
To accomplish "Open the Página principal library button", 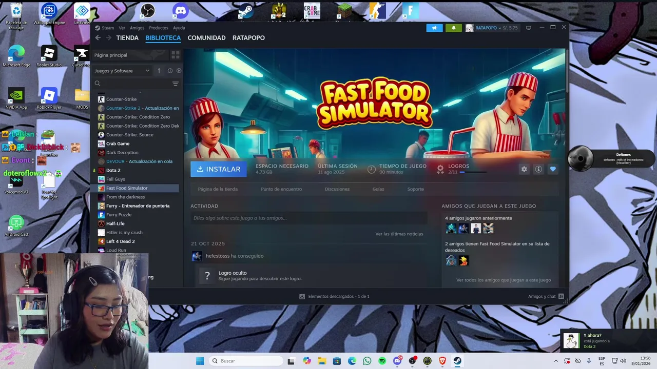I will pyautogui.click(x=130, y=55).
